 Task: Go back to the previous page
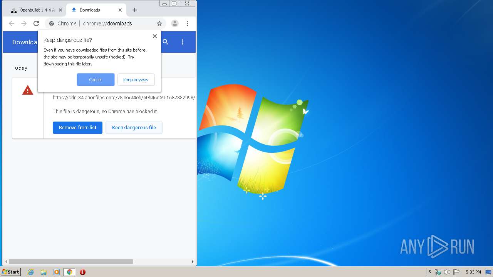click(12, 23)
